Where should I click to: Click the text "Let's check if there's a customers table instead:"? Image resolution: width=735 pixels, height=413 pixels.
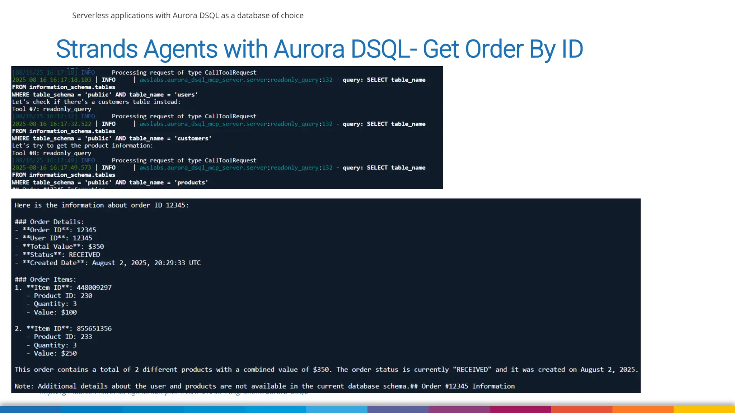click(x=96, y=102)
